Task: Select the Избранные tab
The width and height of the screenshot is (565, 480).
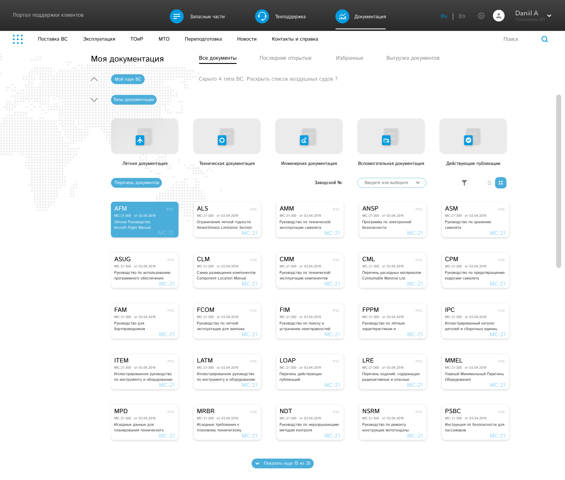Action: (x=350, y=58)
